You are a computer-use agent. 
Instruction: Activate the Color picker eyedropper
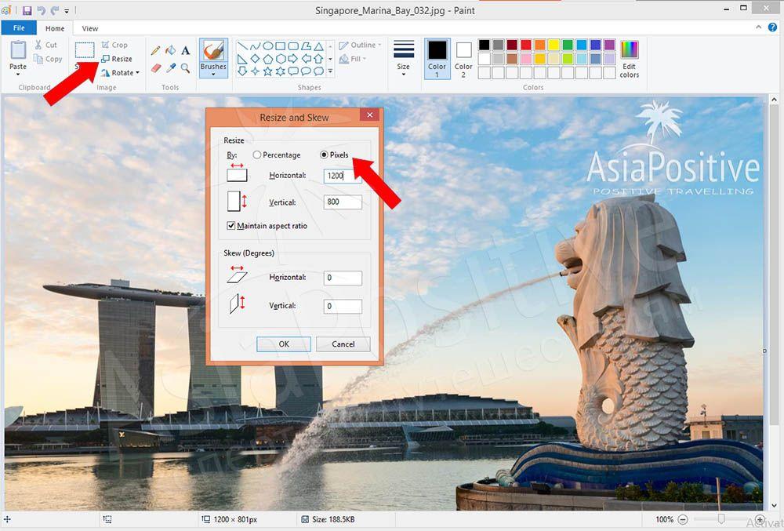pos(171,68)
